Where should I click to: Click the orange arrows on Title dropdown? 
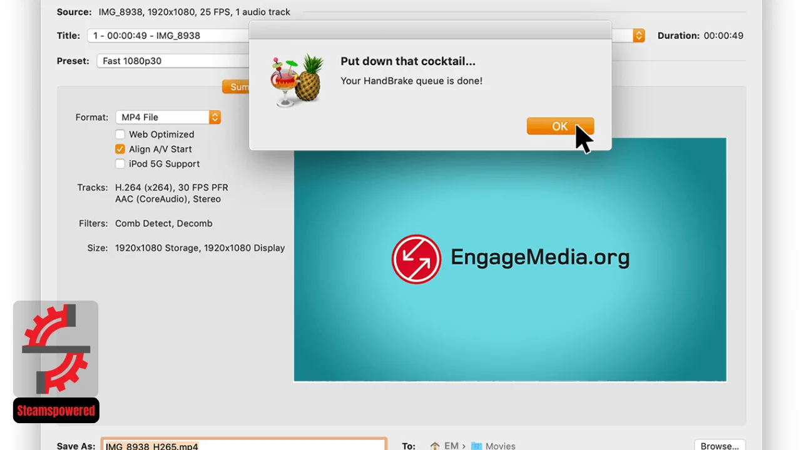pyautogui.click(x=639, y=36)
